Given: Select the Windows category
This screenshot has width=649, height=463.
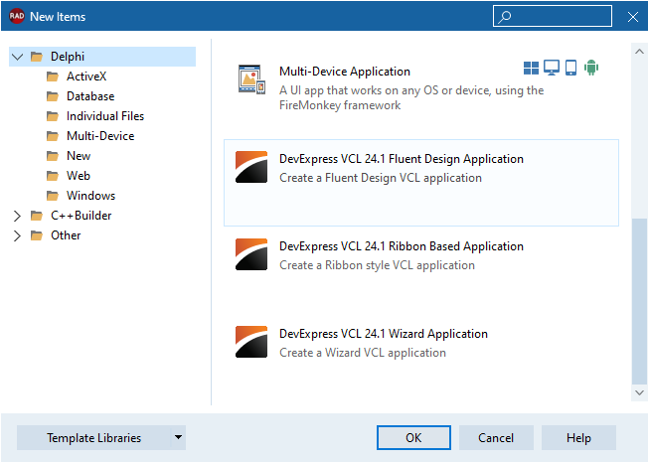Looking at the screenshot, I should [x=91, y=196].
